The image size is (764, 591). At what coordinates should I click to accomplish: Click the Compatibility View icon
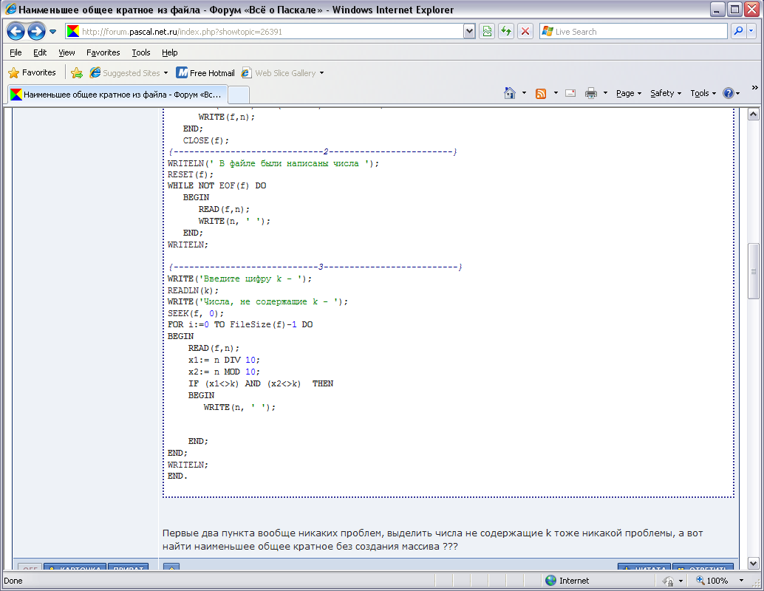coord(487,31)
